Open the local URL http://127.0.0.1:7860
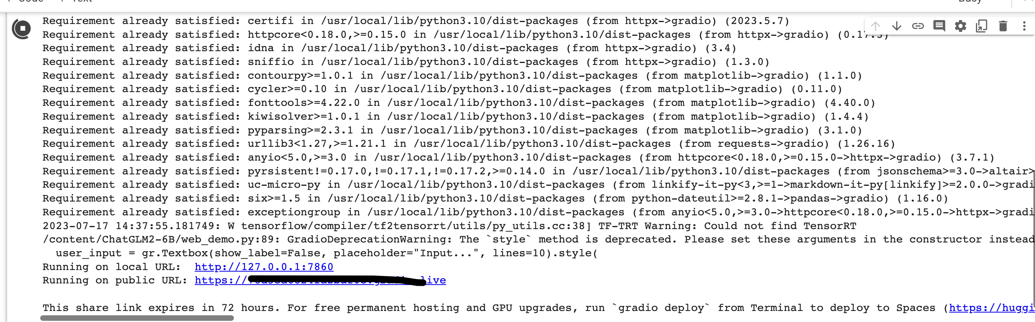1035x322 pixels. point(264,267)
